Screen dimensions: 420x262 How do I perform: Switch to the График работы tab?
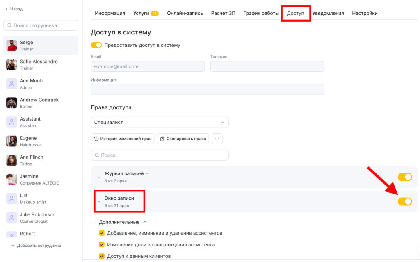point(261,13)
